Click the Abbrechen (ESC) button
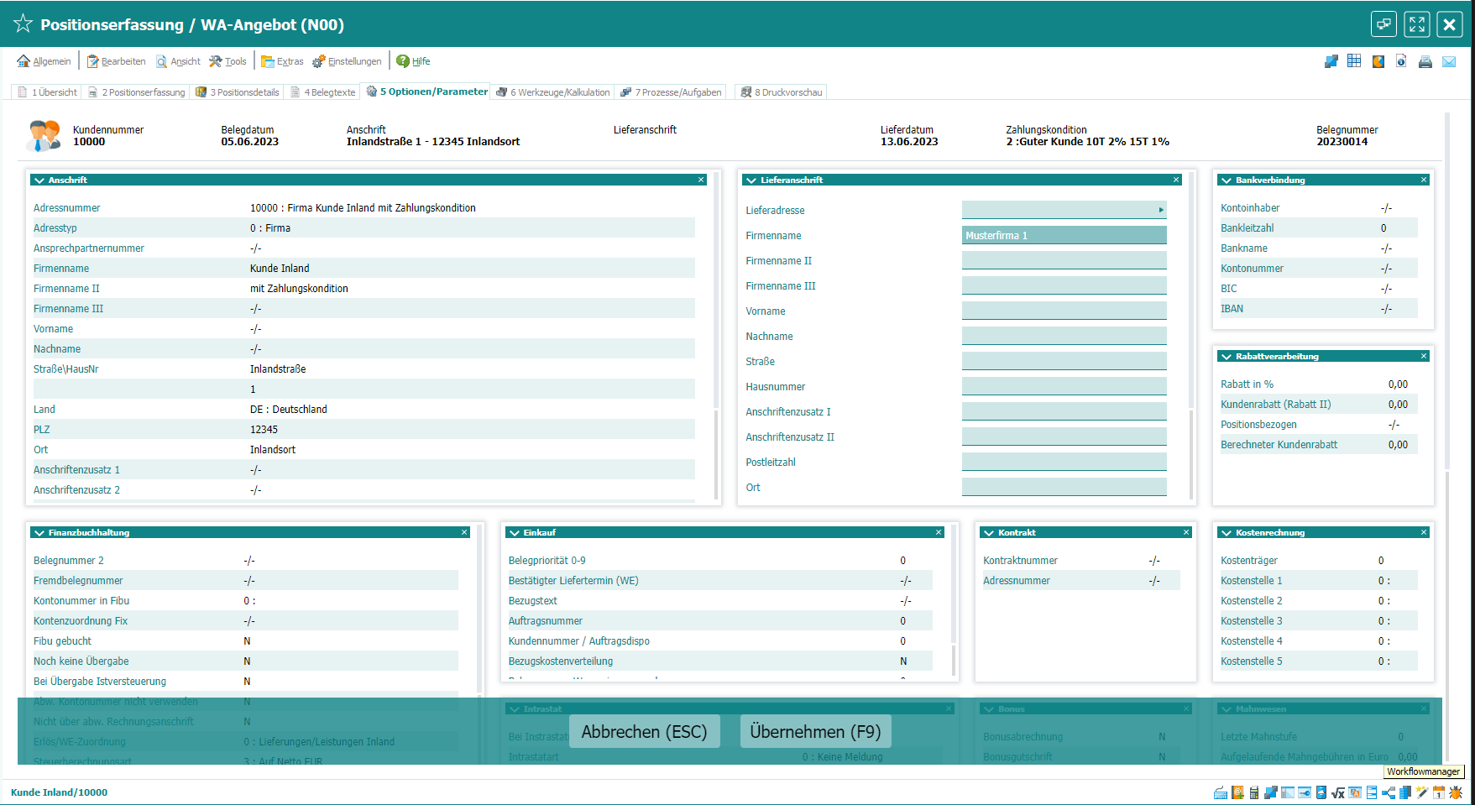Image resolution: width=1475 pixels, height=805 pixels. [x=644, y=731]
